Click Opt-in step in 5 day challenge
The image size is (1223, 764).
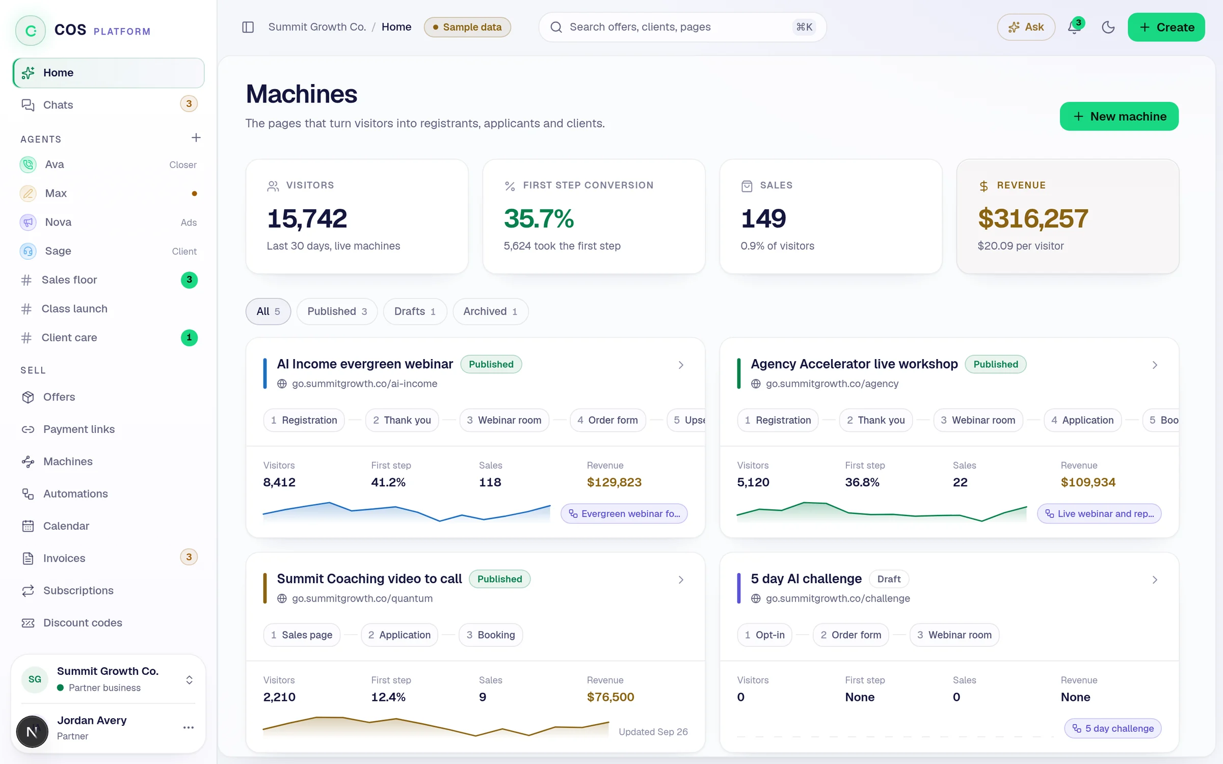[764, 635]
